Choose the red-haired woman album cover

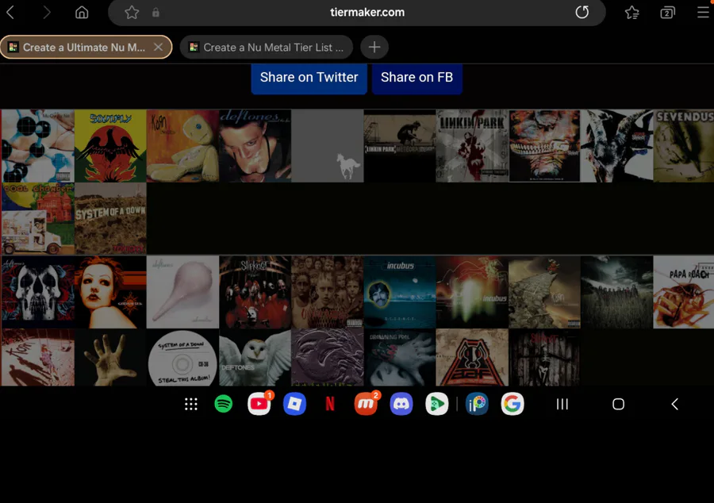point(110,292)
